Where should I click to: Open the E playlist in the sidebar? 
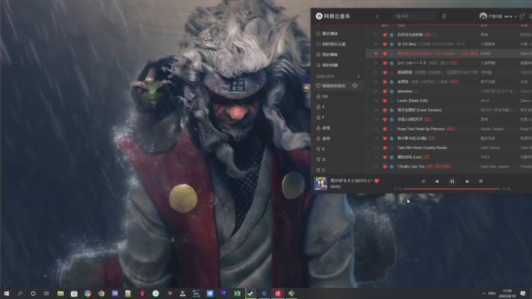[321, 149]
